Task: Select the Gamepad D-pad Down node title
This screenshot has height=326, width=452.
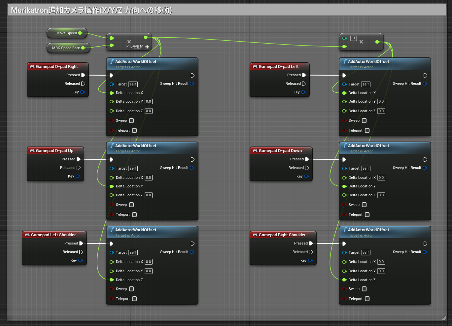Action: (x=280, y=150)
